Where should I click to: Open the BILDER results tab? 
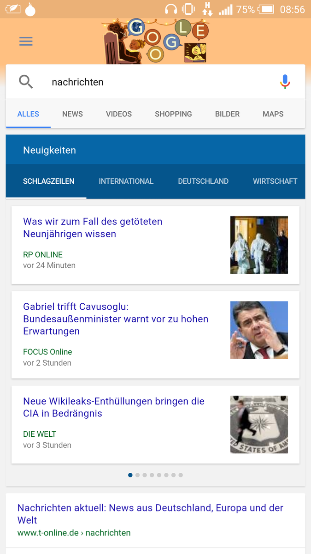tap(227, 114)
